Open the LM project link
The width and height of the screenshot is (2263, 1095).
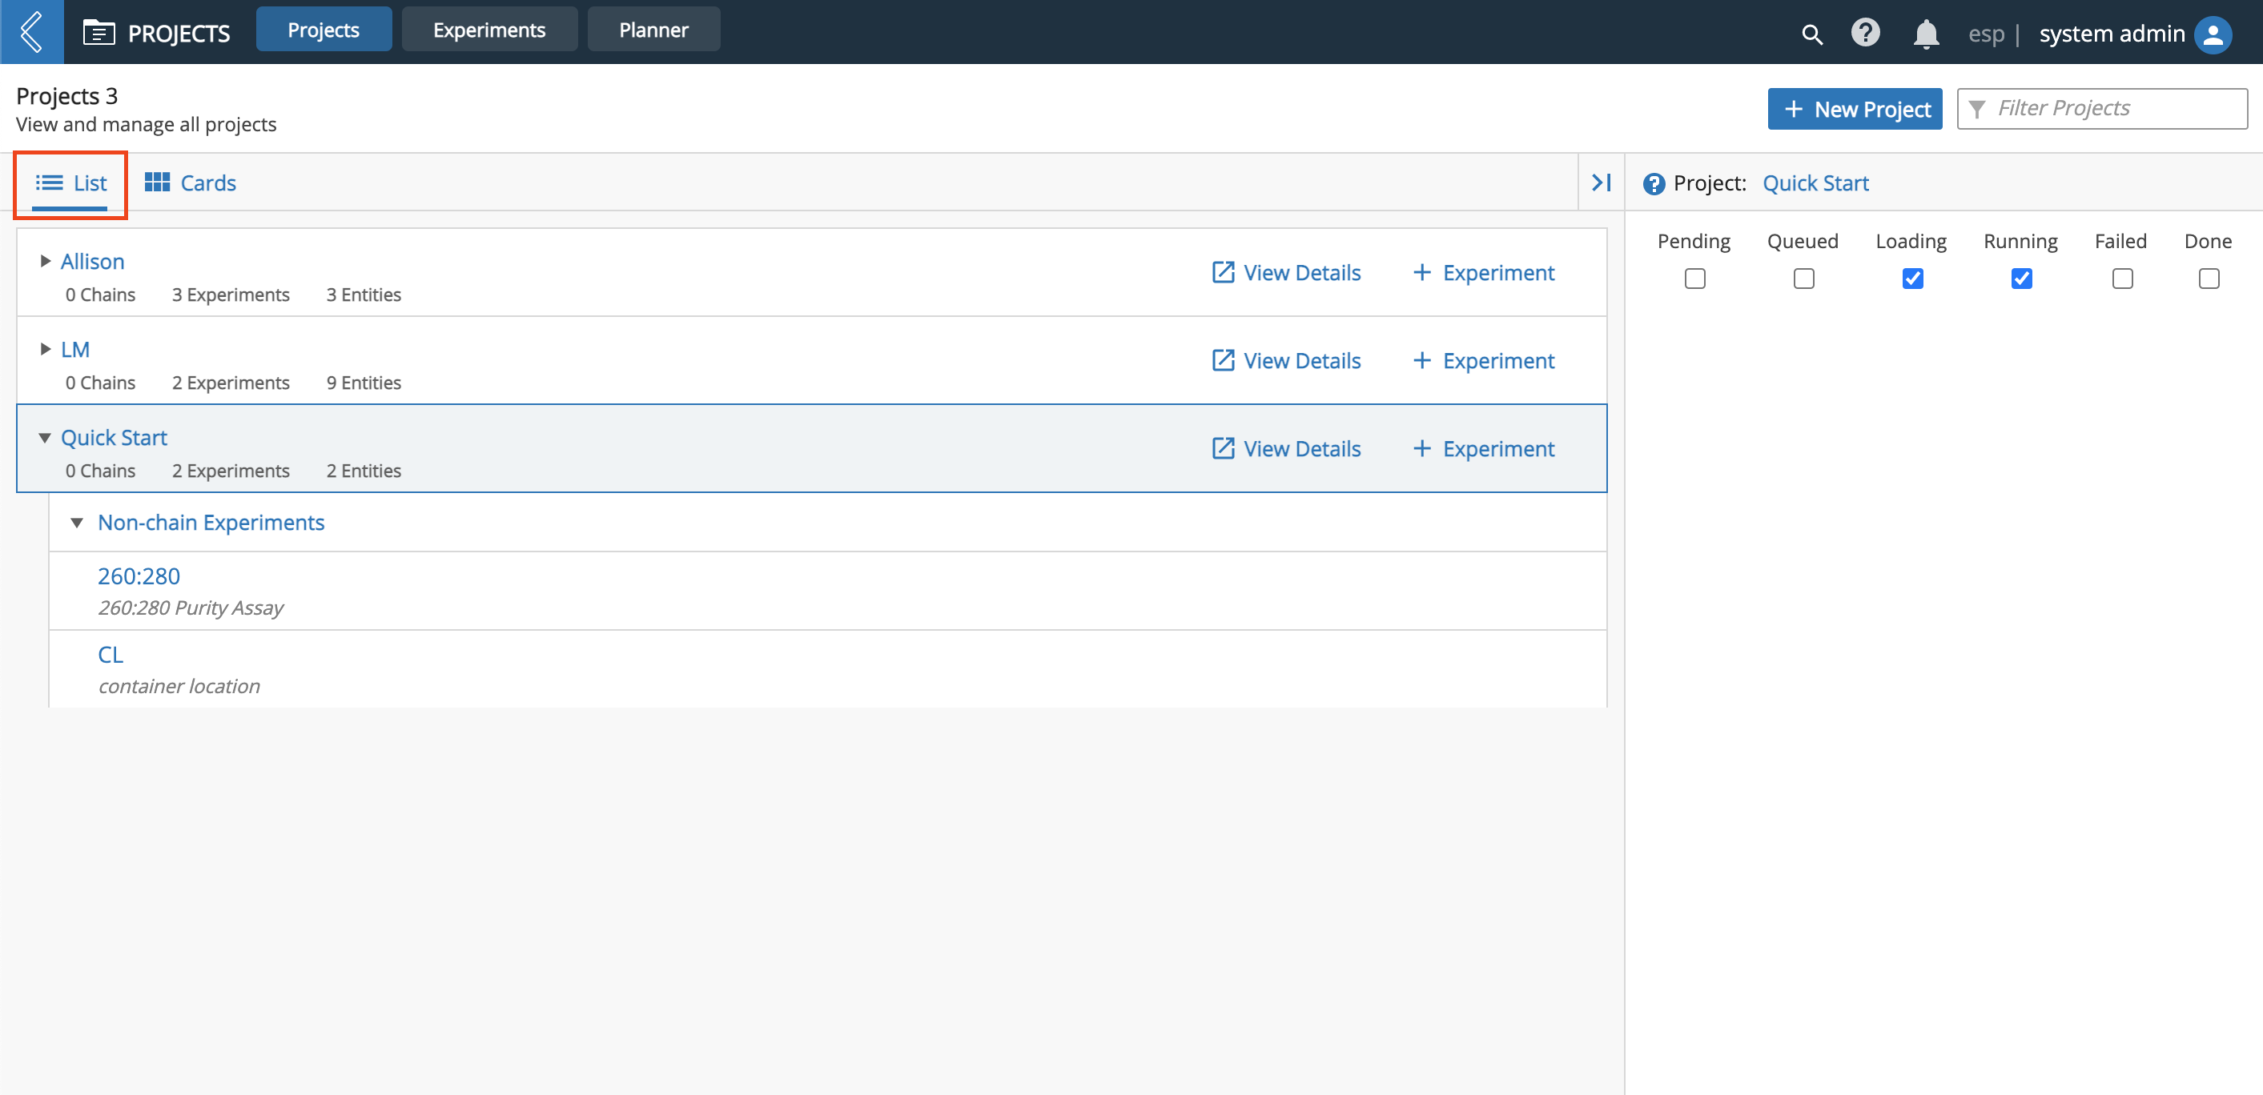point(74,349)
